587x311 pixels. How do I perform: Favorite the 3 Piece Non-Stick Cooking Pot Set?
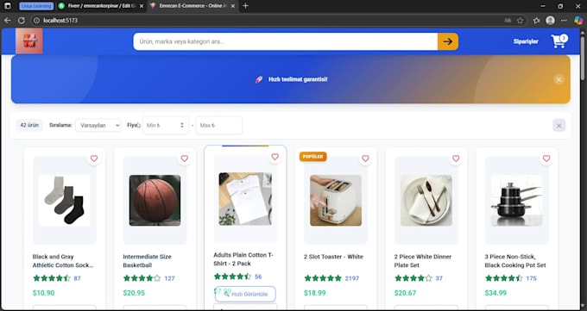(546, 159)
